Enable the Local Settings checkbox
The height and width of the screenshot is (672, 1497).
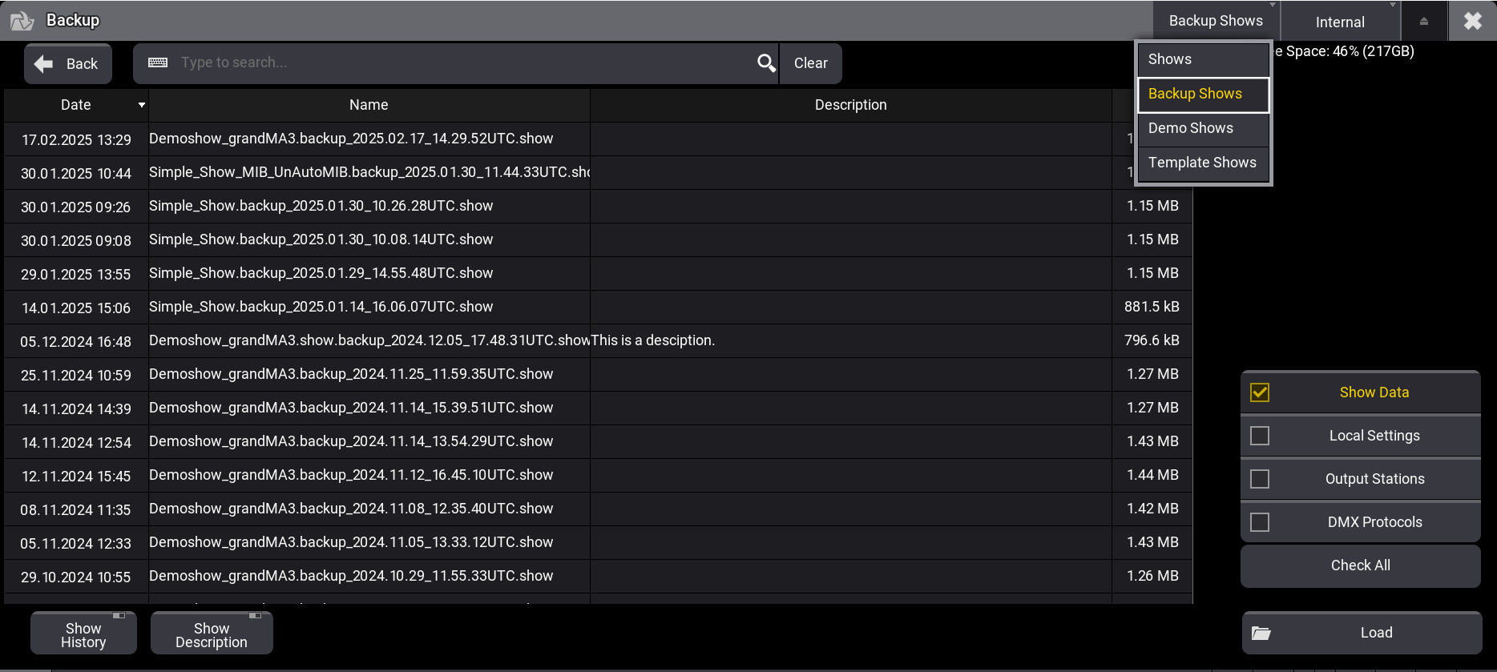pyautogui.click(x=1260, y=436)
